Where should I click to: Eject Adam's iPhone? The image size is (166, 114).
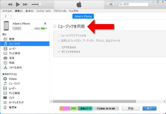pos(45,23)
